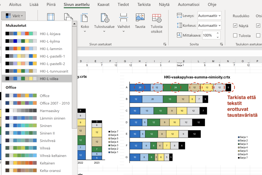Open the Tarkista ribbon tab
Image resolution: width=262 pixels, height=175 pixels.
point(144,5)
